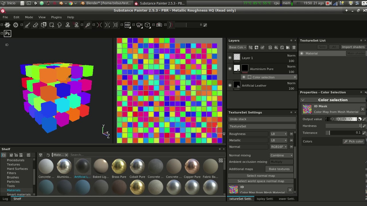This screenshot has height=206, width=367.
Task: Open the Plugins menu
Action: coord(56,17)
